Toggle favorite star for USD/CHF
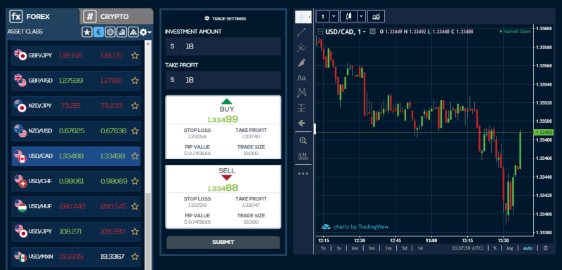Viewport: 562px width, 270px height. click(135, 182)
